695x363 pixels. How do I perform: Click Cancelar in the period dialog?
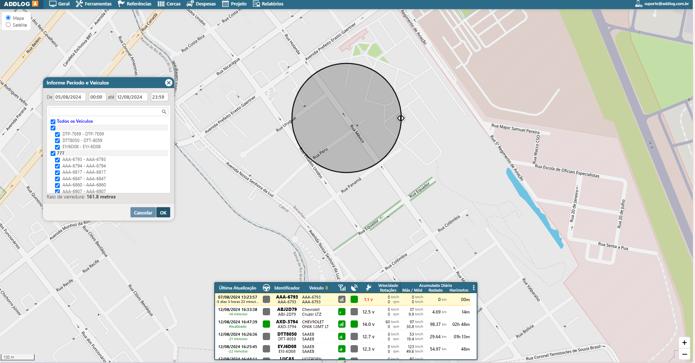coord(143,213)
